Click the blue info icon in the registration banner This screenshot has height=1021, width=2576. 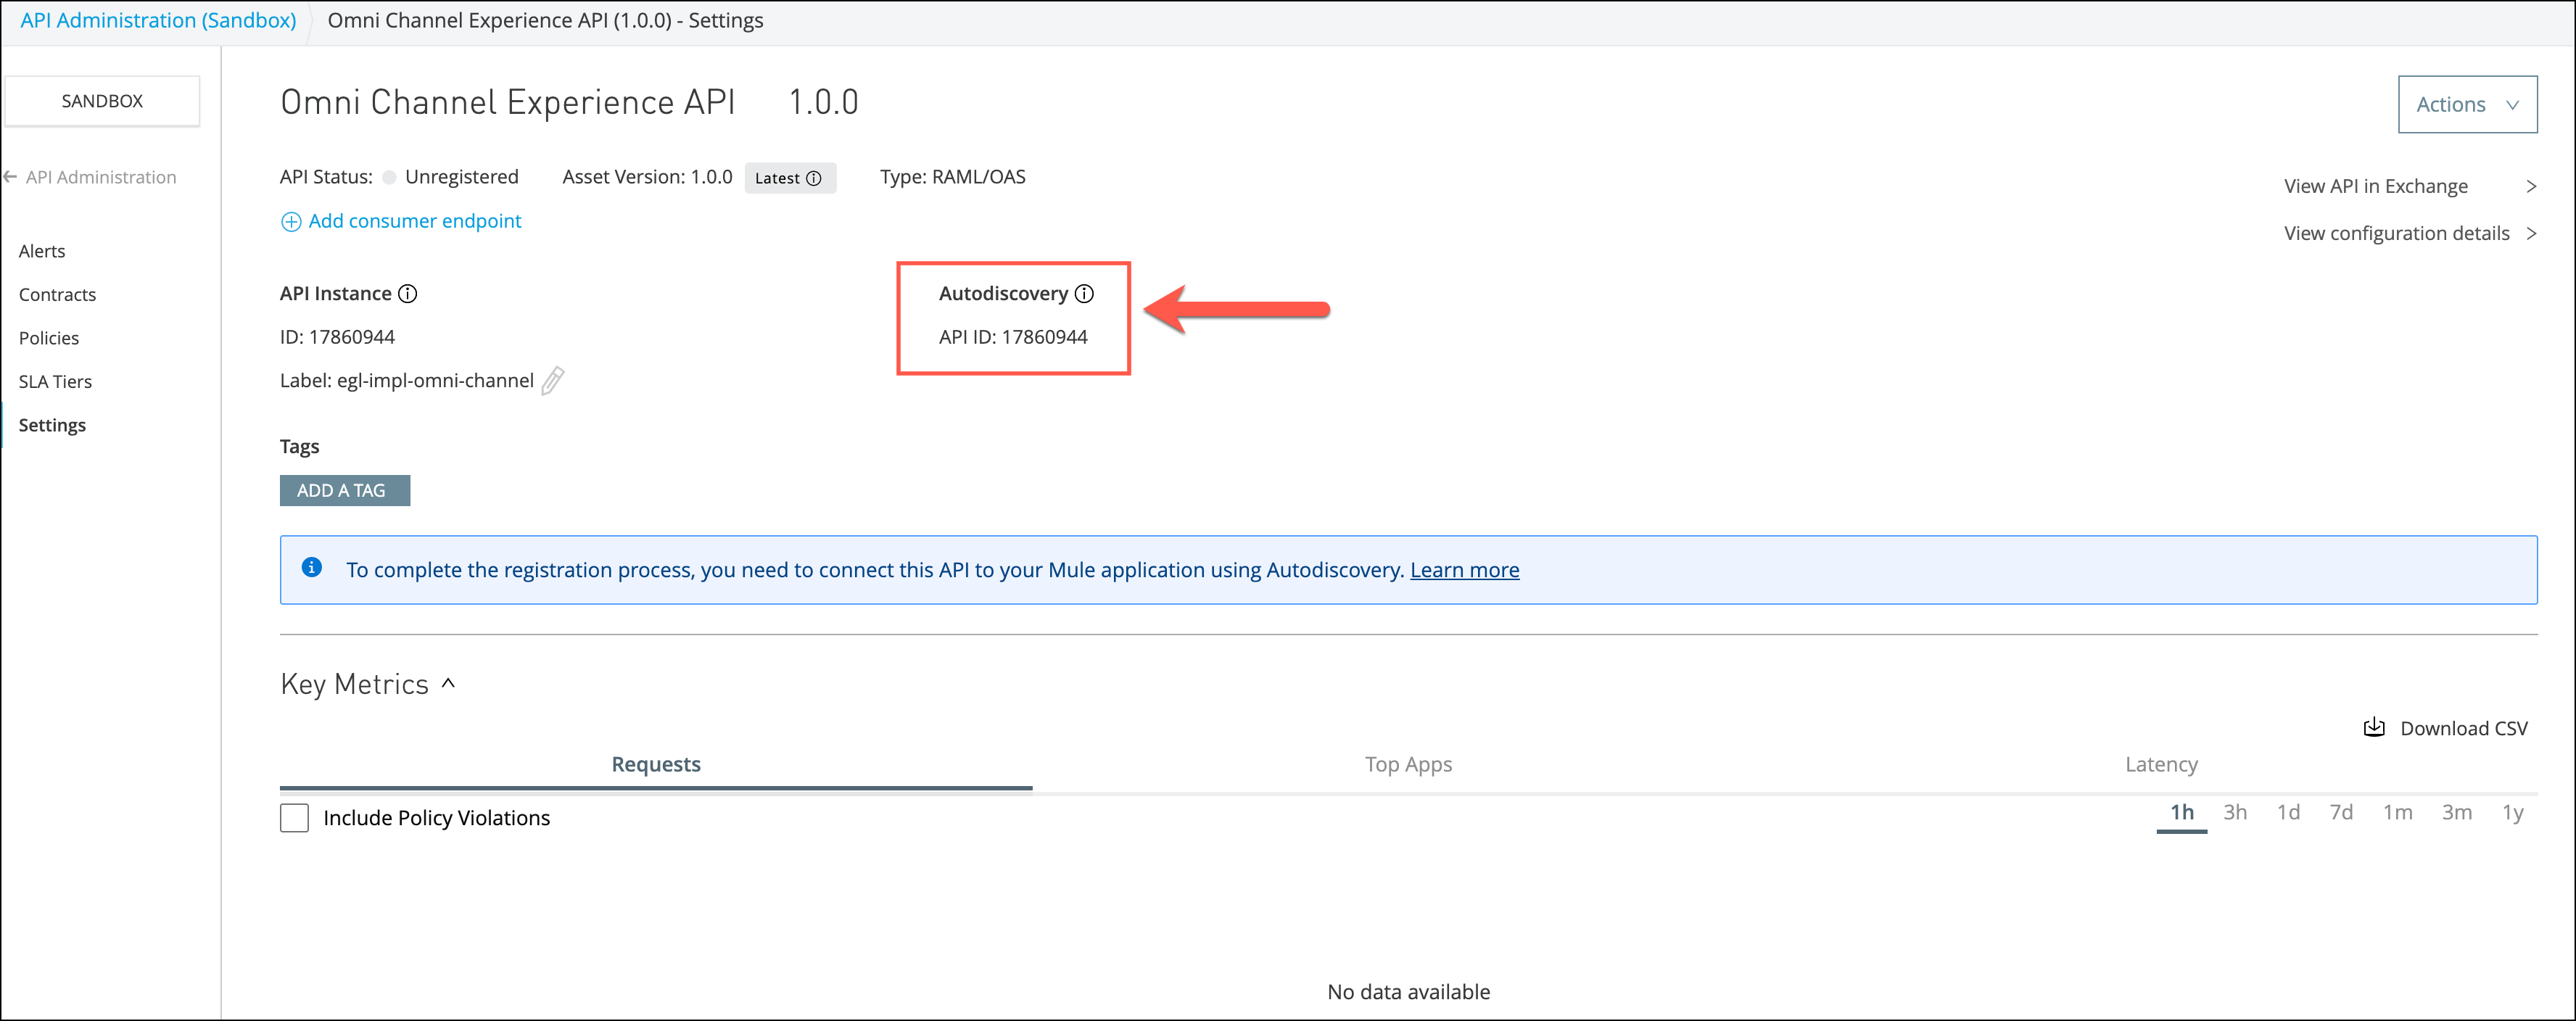point(312,568)
